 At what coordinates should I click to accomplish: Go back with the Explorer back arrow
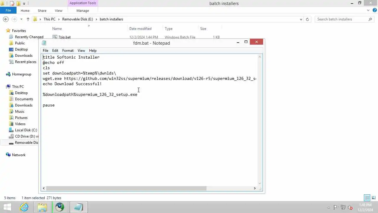(6, 19)
